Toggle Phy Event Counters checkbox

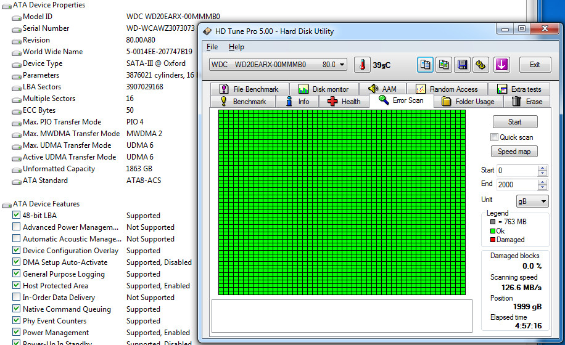(16, 320)
